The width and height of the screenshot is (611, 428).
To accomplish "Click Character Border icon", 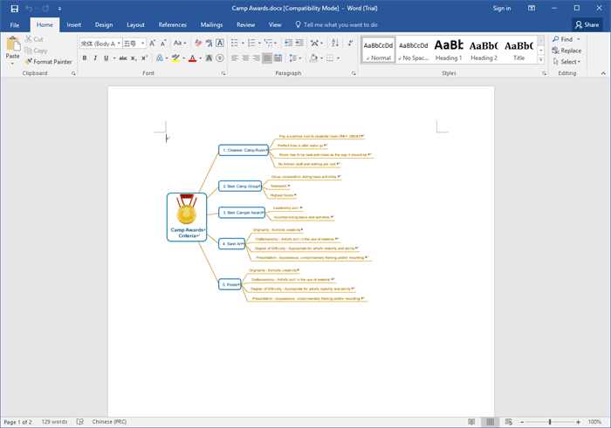I will 220,44.
